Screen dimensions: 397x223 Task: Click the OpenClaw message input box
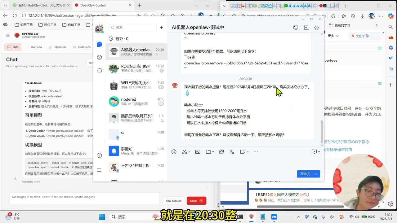84,198
